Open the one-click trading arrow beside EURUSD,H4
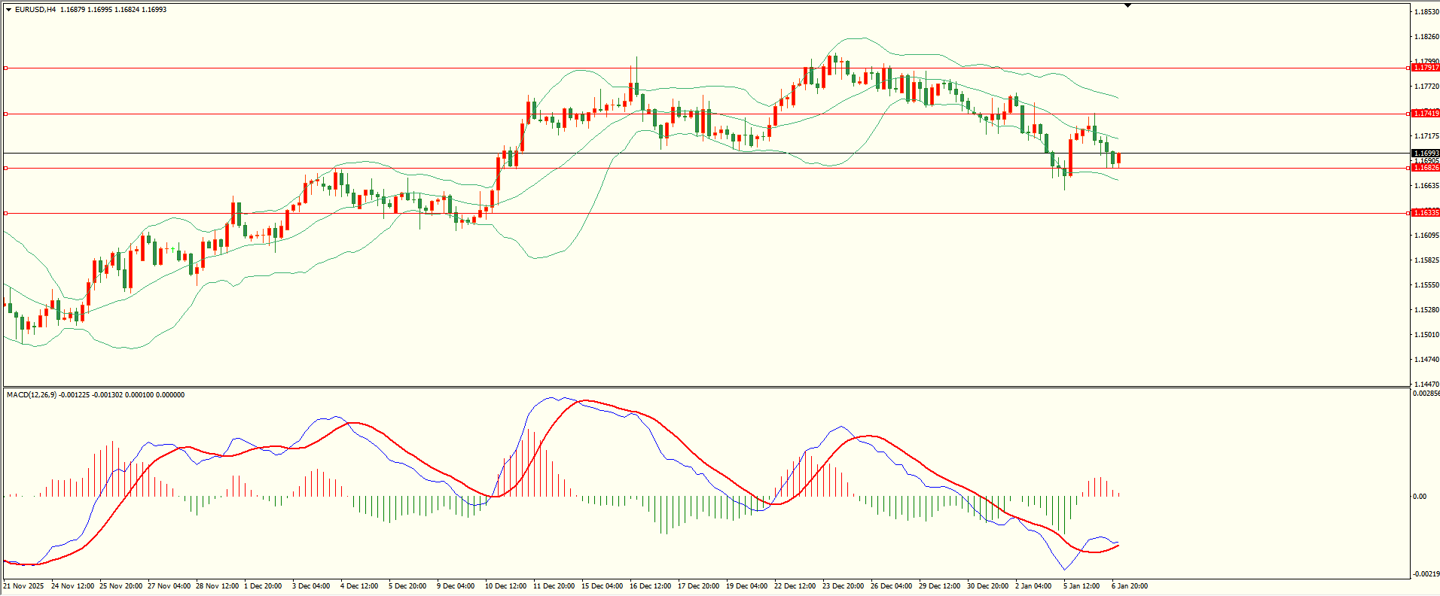The width and height of the screenshot is (1440, 596). tap(8, 10)
